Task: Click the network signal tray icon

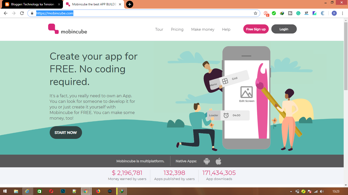Action: click(x=316, y=191)
